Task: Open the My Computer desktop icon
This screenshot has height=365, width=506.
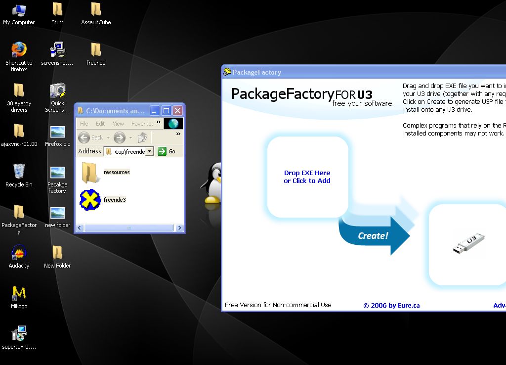Action: (x=19, y=14)
